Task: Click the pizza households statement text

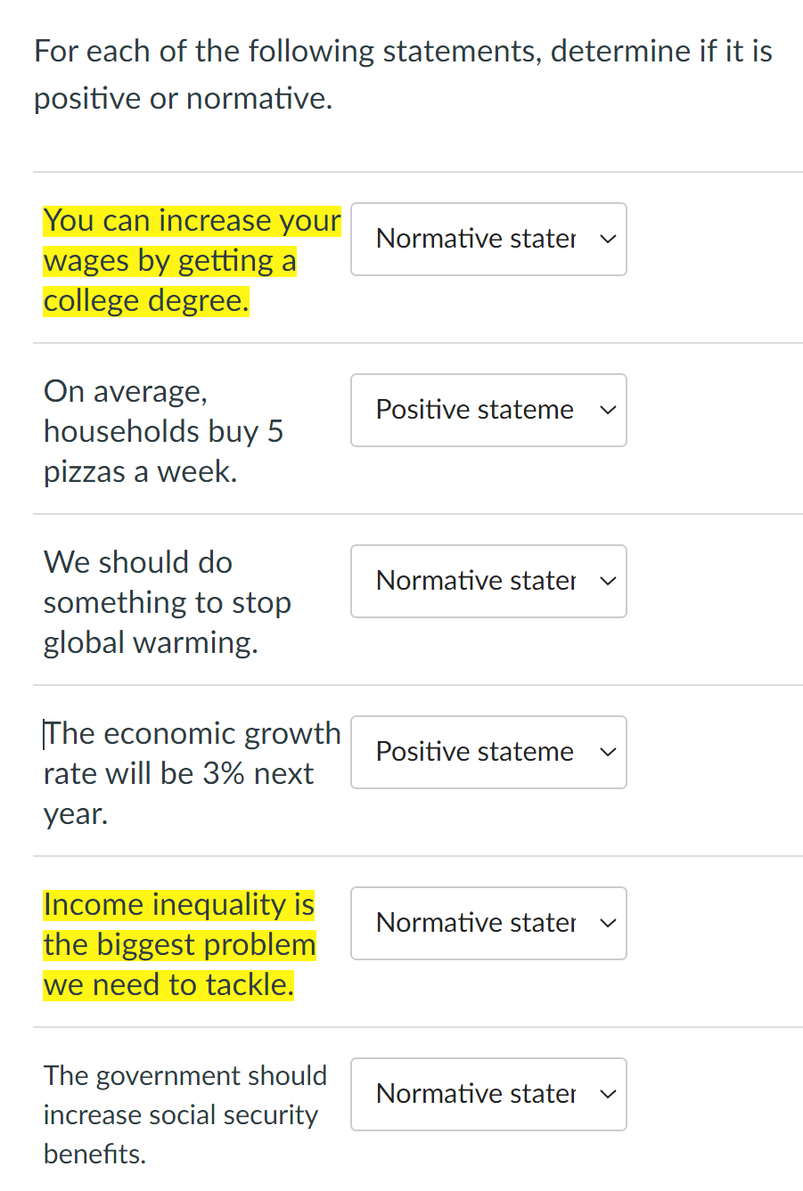Action: 163,430
